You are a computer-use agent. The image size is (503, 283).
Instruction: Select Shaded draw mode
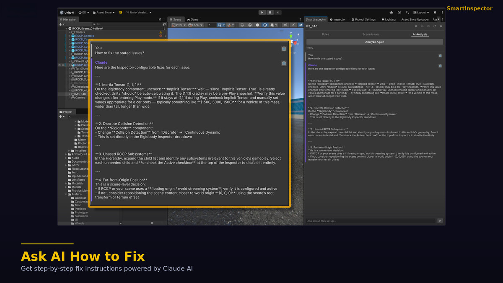point(266,25)
